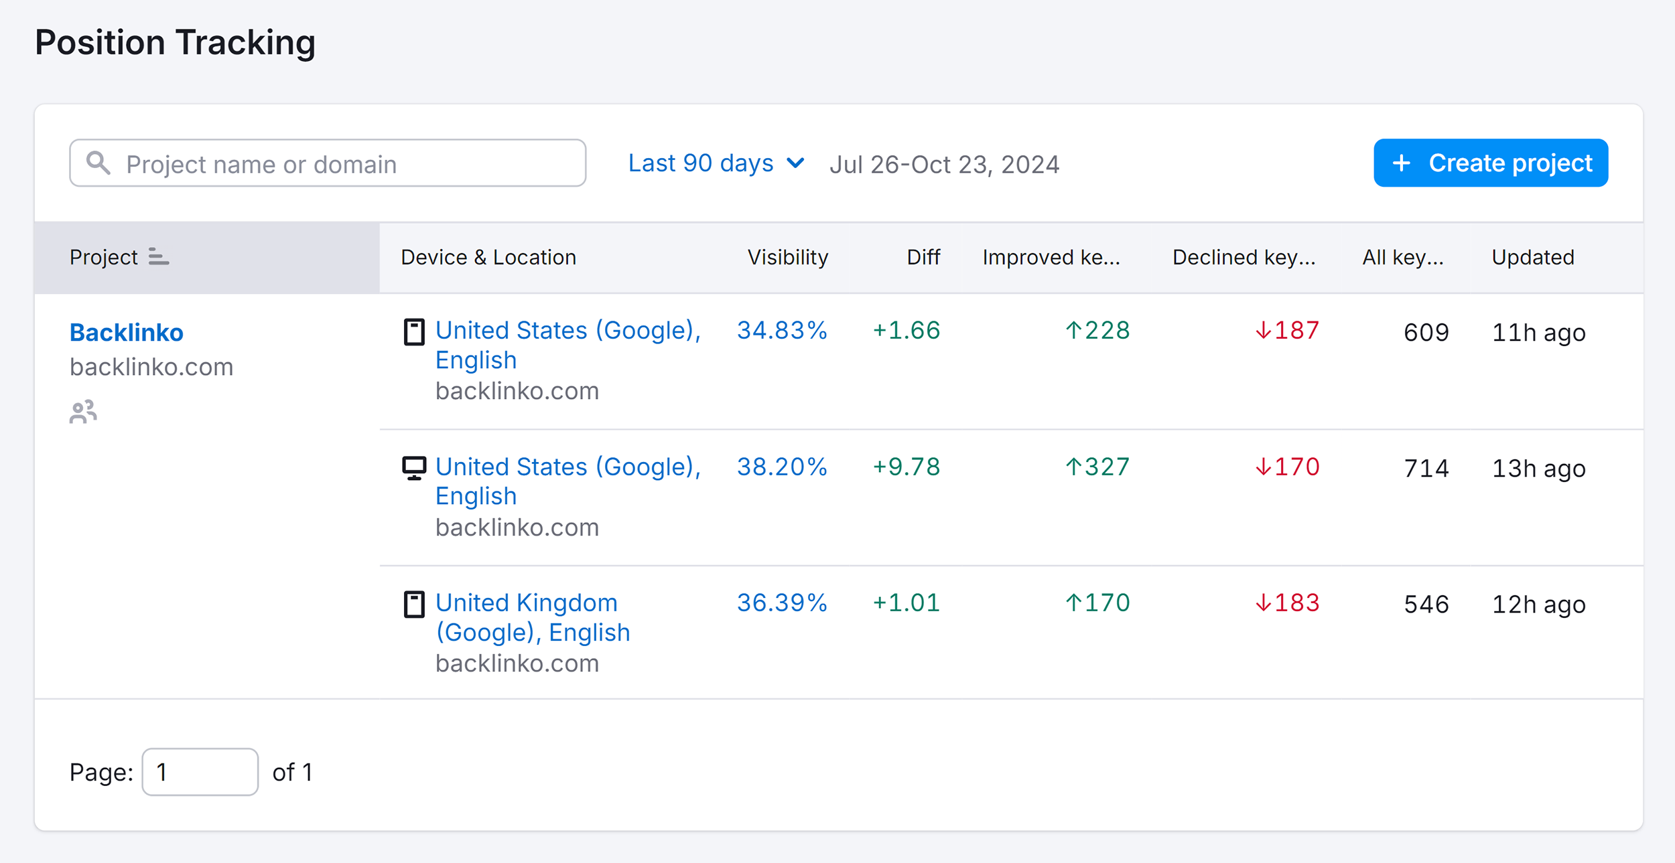This screenshot has width=1675, height=863.
Task: Click the red down arrow next to 187
Action: (1264, 330)
